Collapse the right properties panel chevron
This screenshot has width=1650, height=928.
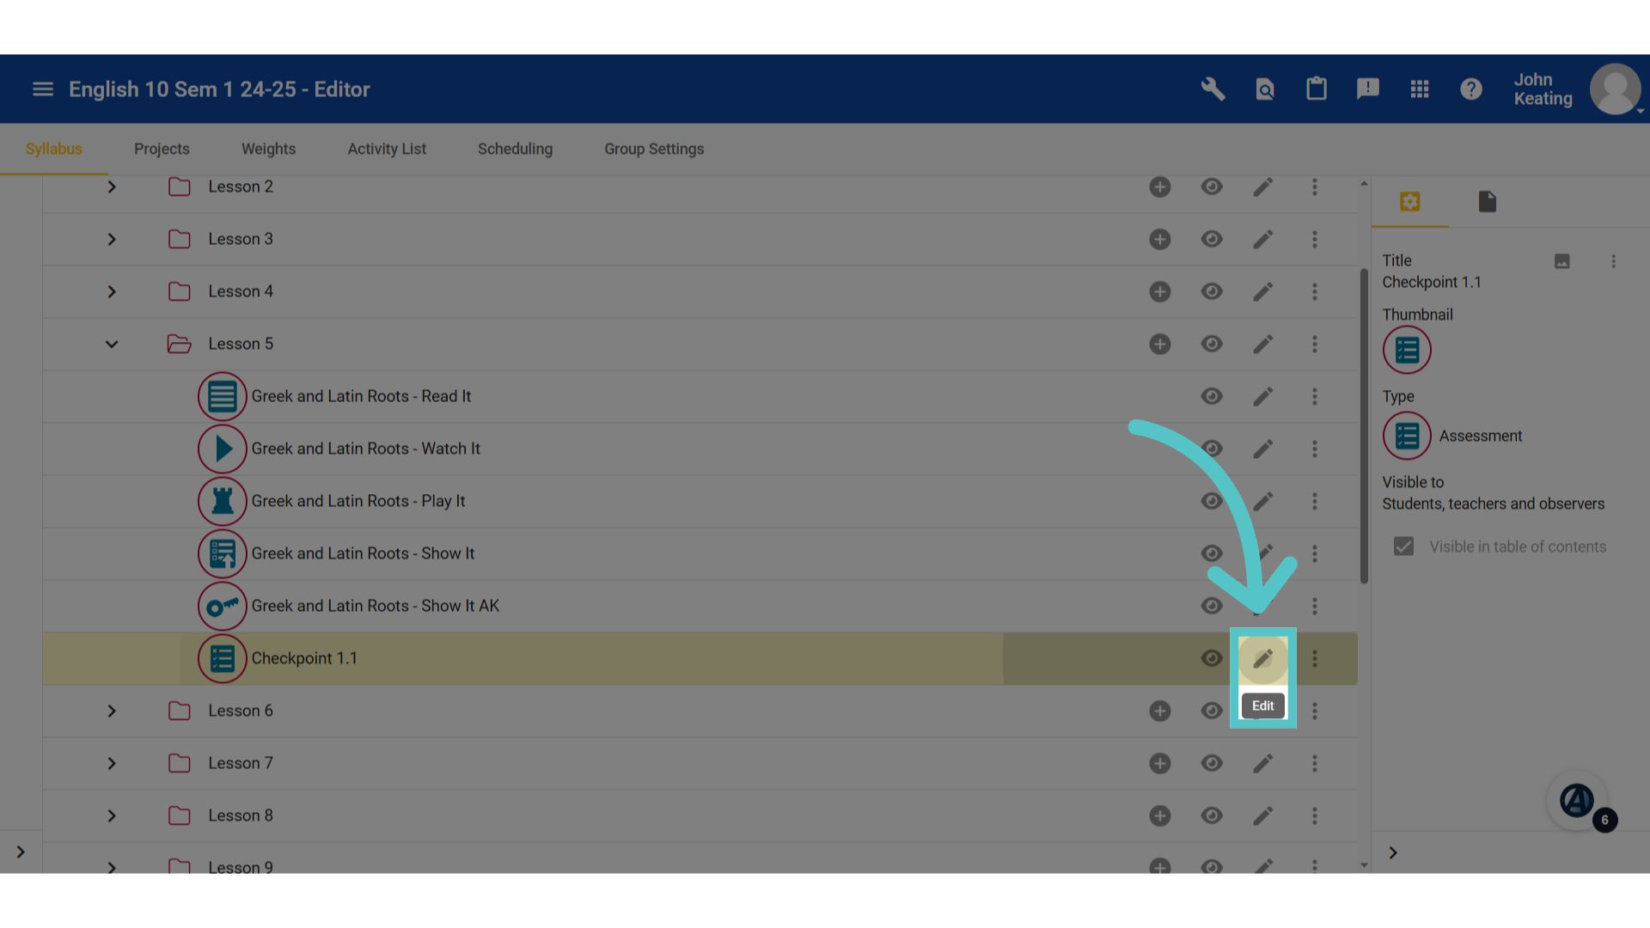[1393, 852]
